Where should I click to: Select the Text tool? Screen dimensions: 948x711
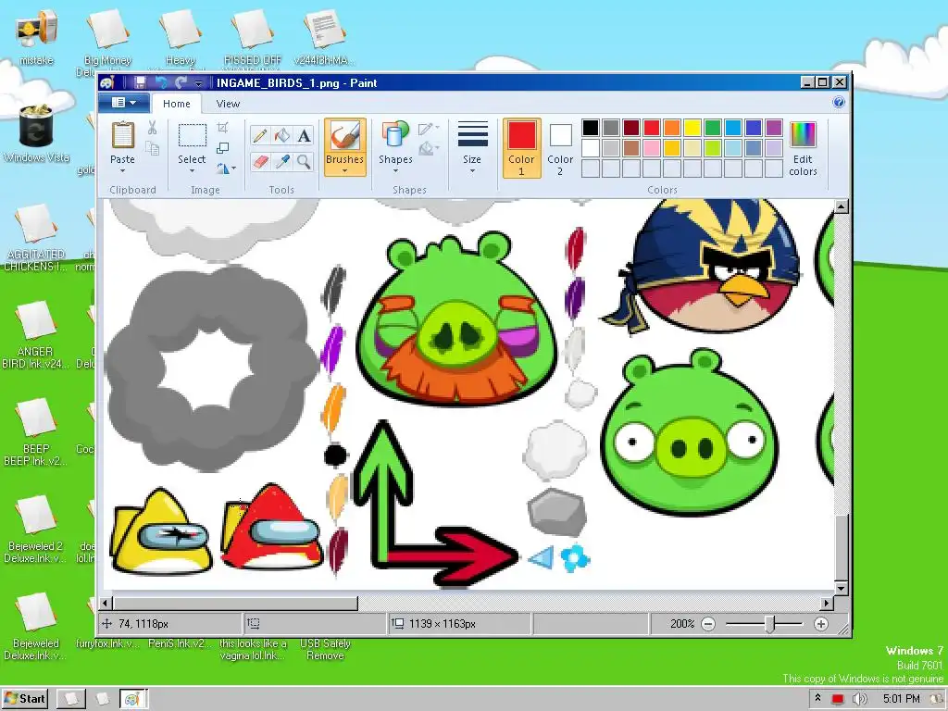tap(304, 135)
